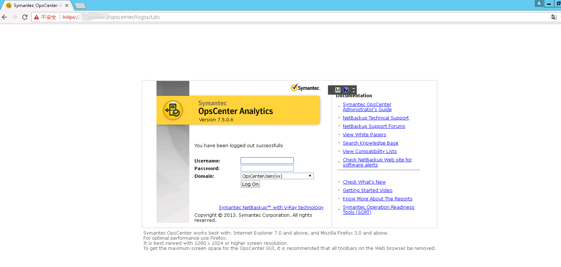Open the translate page icon in address bar

coord(554,17)
